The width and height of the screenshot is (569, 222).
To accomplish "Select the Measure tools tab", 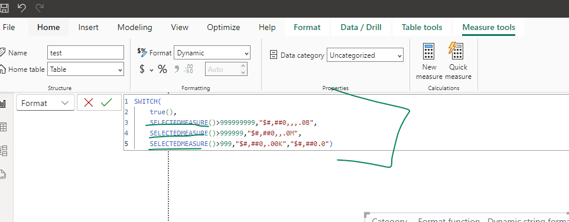I will pyautogui.click(x=489, y=28).
